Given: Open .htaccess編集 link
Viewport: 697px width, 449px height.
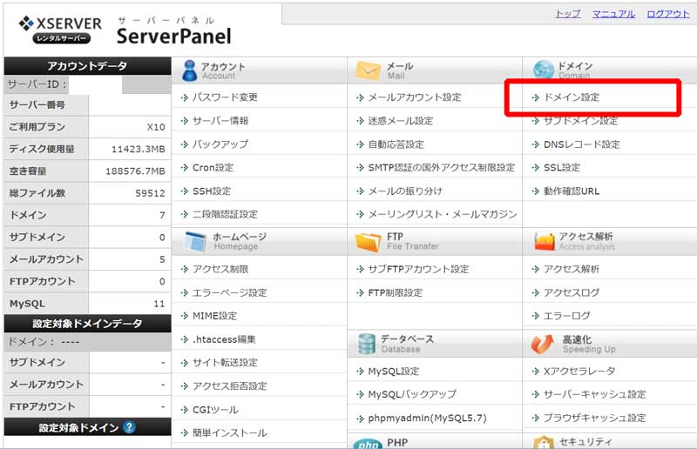Looking at the screenshot, I should pos(224,339).
